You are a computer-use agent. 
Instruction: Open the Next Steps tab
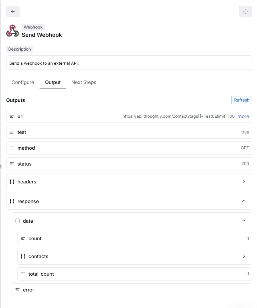84,82
